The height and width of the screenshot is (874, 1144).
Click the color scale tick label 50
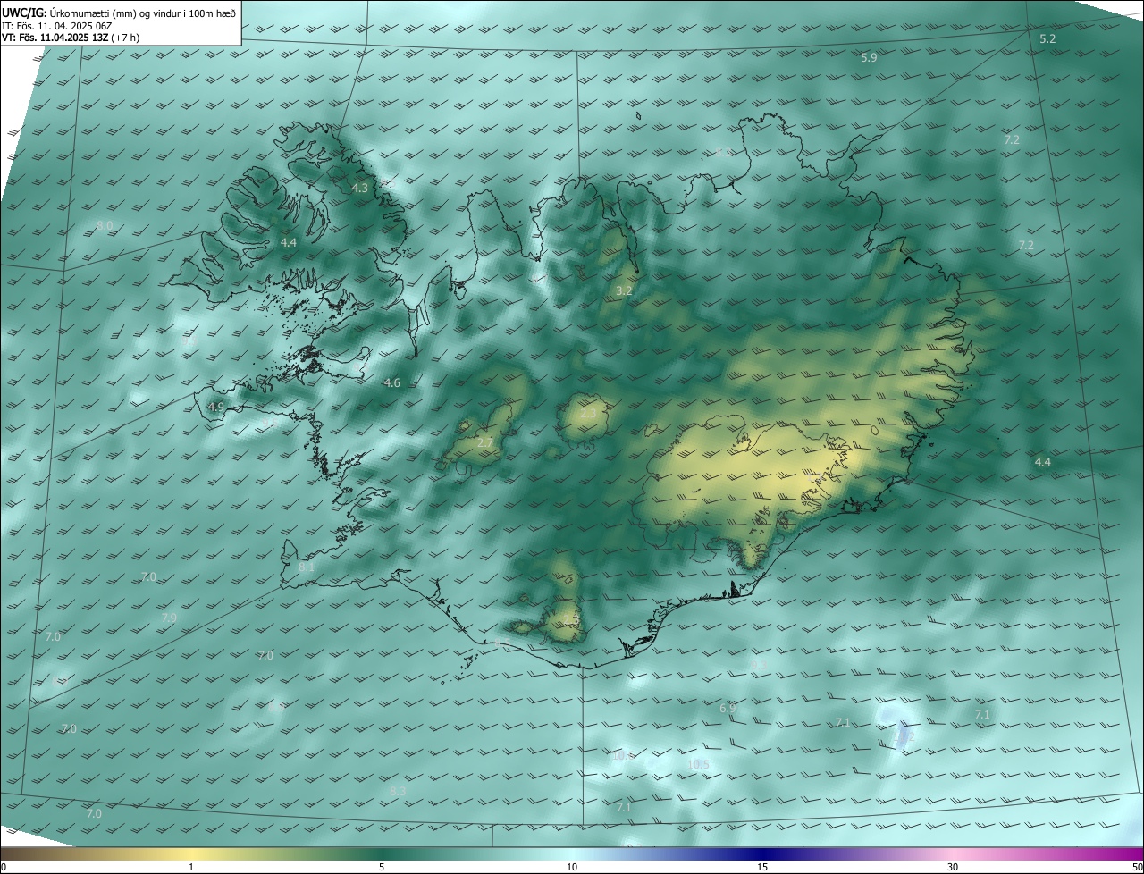[x=1137, y=868]
